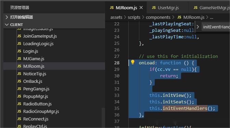Click the breadcrumb ellipsis symbol segment
The height and width of the screenshot is (128, 230).
212,17
